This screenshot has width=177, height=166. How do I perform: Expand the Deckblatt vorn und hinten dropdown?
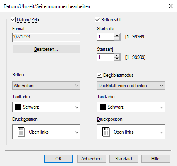[x=131, y=86]
